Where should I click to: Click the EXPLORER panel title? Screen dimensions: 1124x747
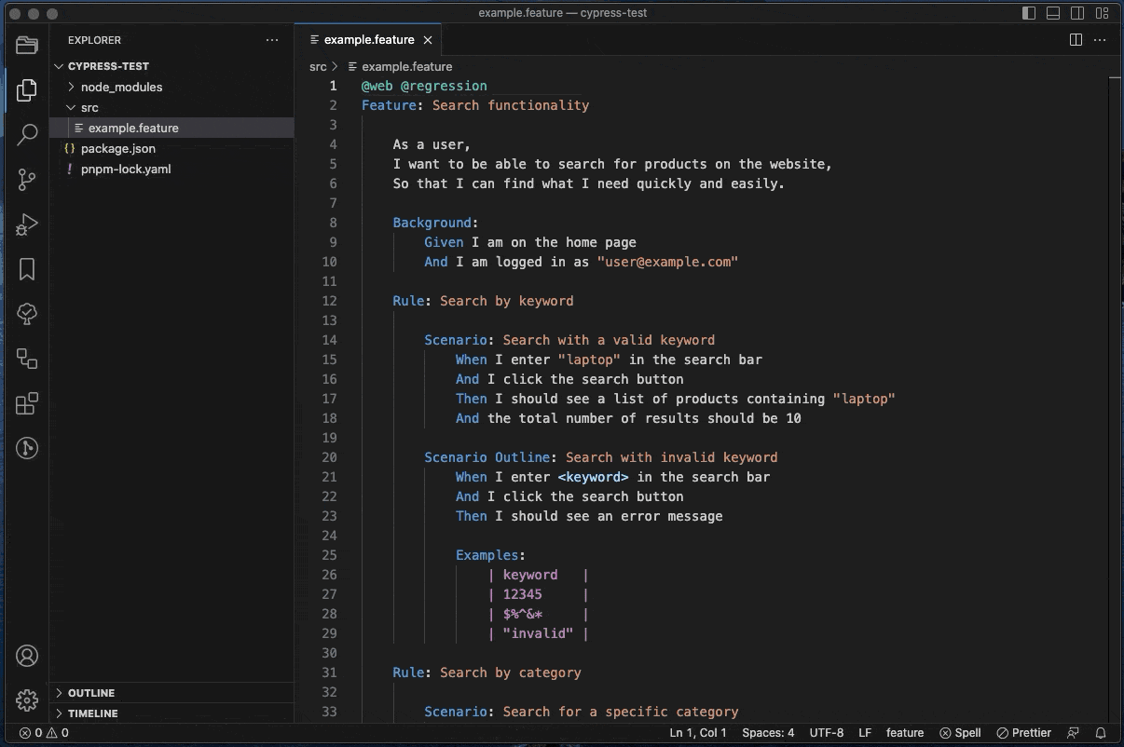click(94, 40)
